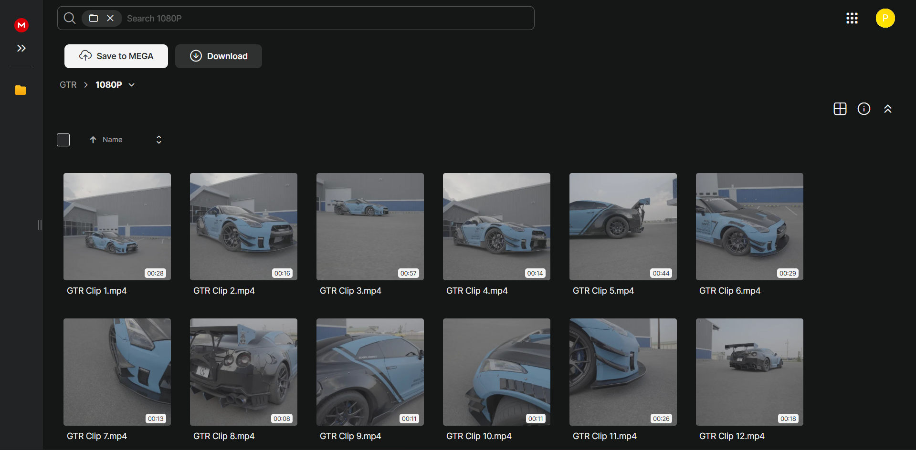Open GTR Clip 11.mp4 thumbnail

(x=623, y=372)
